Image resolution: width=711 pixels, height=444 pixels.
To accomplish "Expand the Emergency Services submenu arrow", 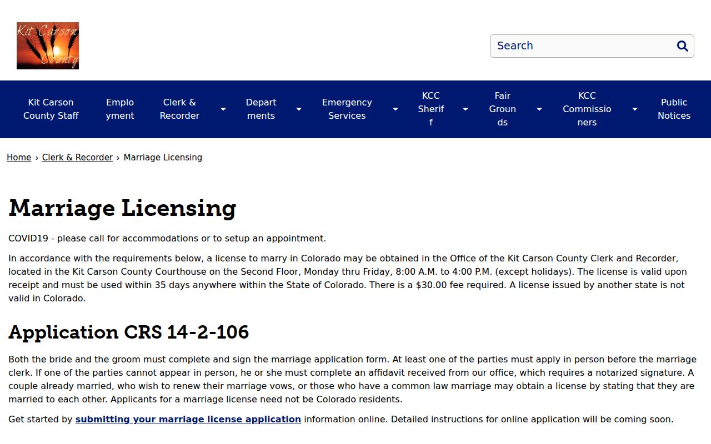I will tap(395, 109).
